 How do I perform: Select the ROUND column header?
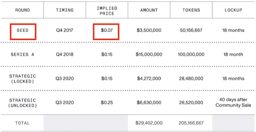[23, 10]
